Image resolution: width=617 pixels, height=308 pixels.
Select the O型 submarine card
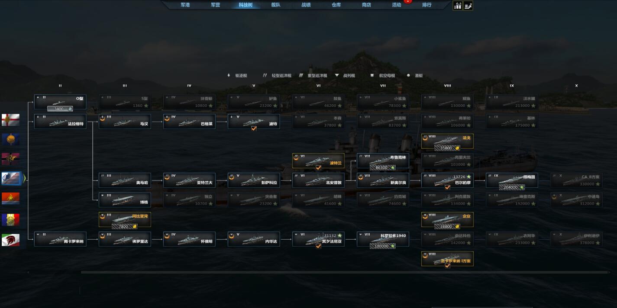tap(60, 102)
